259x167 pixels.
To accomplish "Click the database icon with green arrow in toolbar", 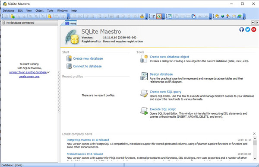I will click(x=13, y=16).
